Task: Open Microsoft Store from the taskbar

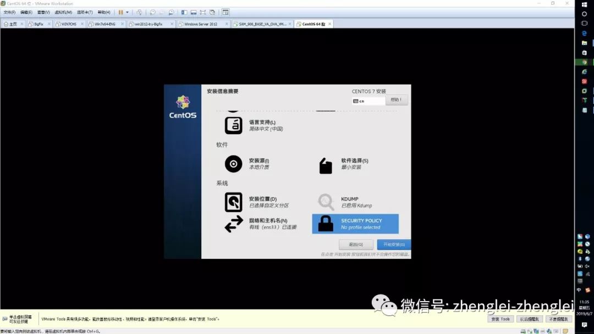Action: (x=584, y=53)
